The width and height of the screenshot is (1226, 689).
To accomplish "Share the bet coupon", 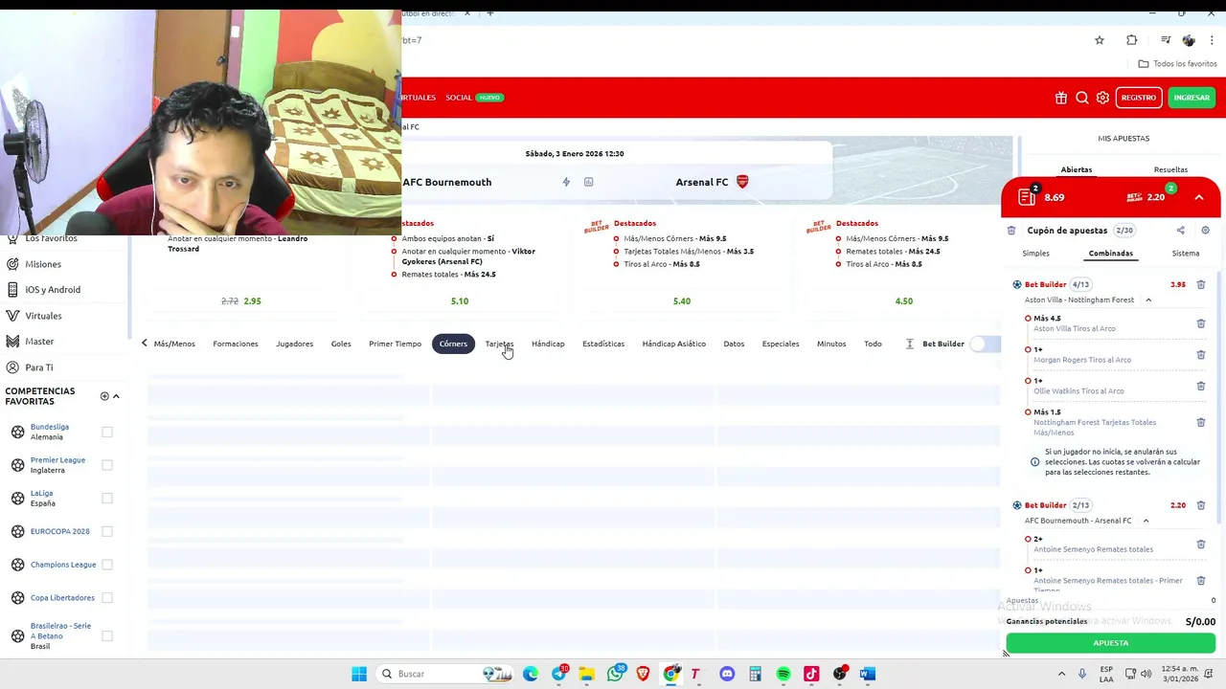I will (x=1180, y=231).
